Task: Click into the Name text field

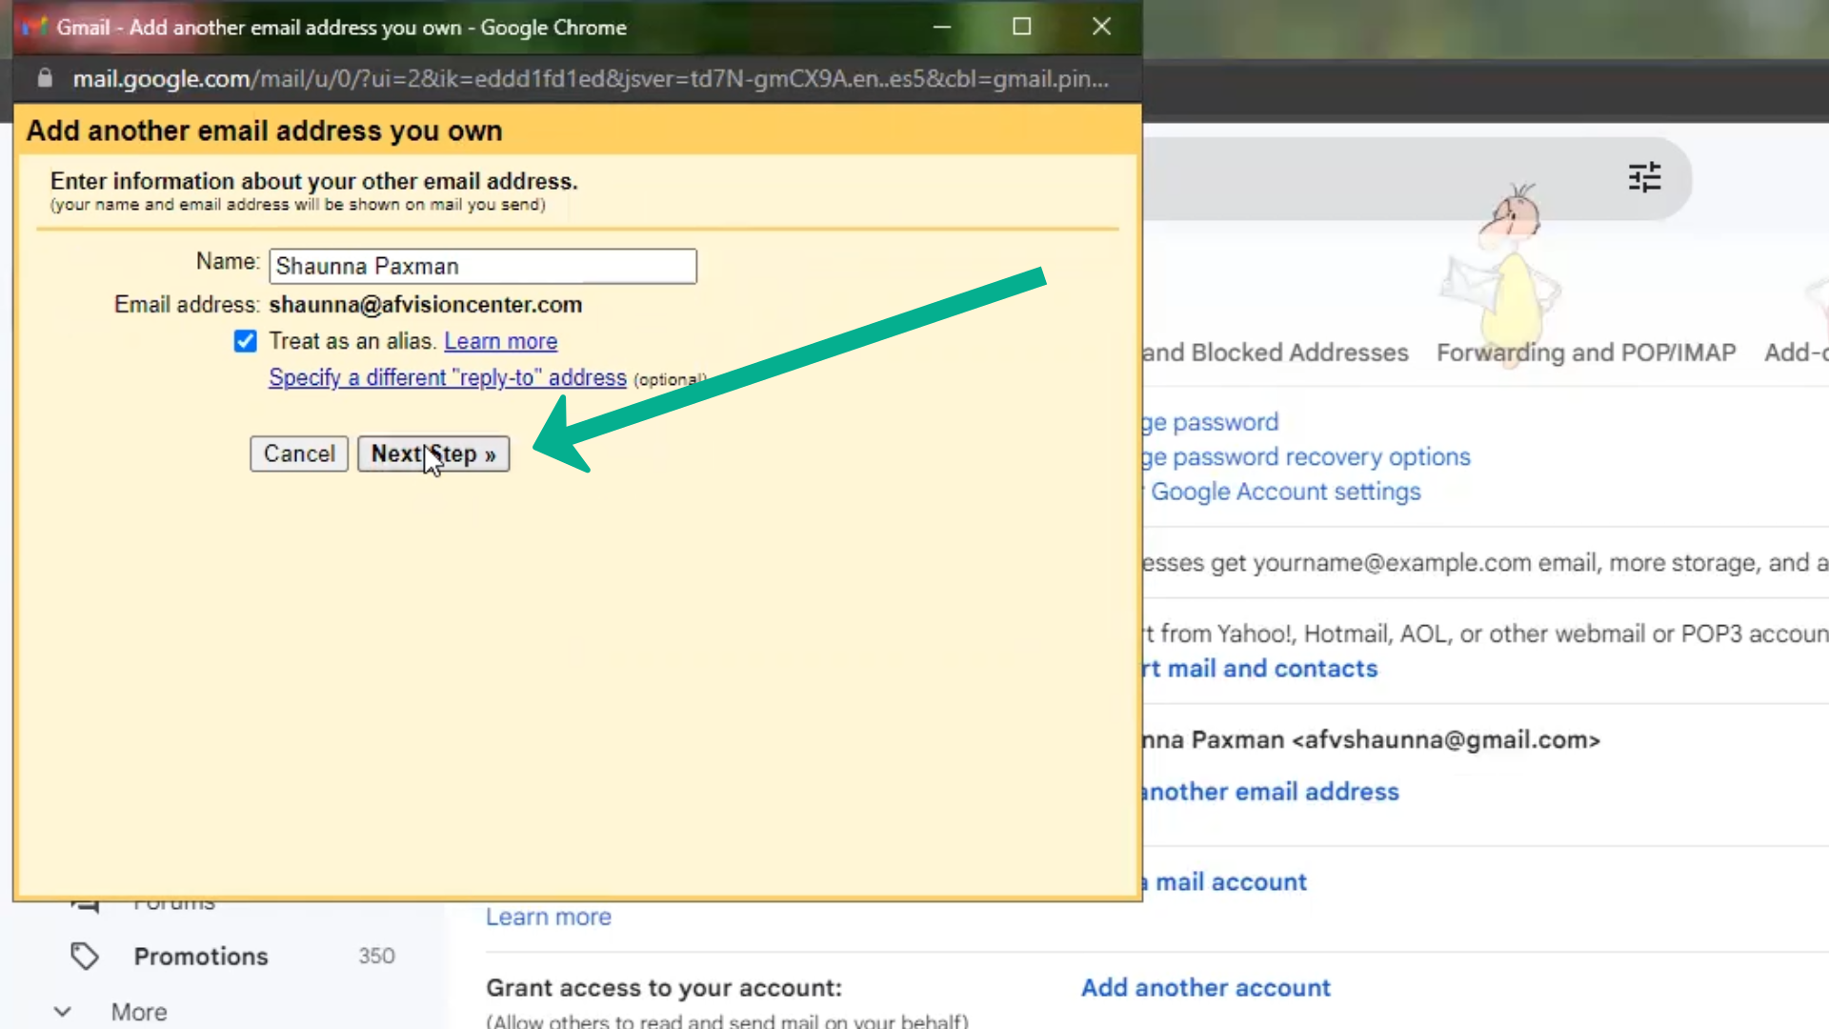Action: (482, 266)
